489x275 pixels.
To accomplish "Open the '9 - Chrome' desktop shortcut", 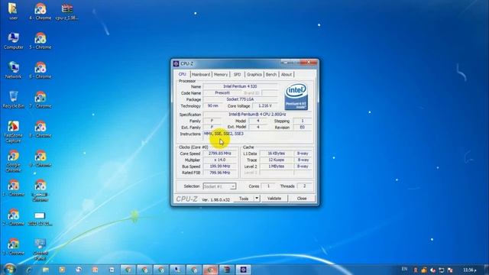I will [x=40, y=158].
